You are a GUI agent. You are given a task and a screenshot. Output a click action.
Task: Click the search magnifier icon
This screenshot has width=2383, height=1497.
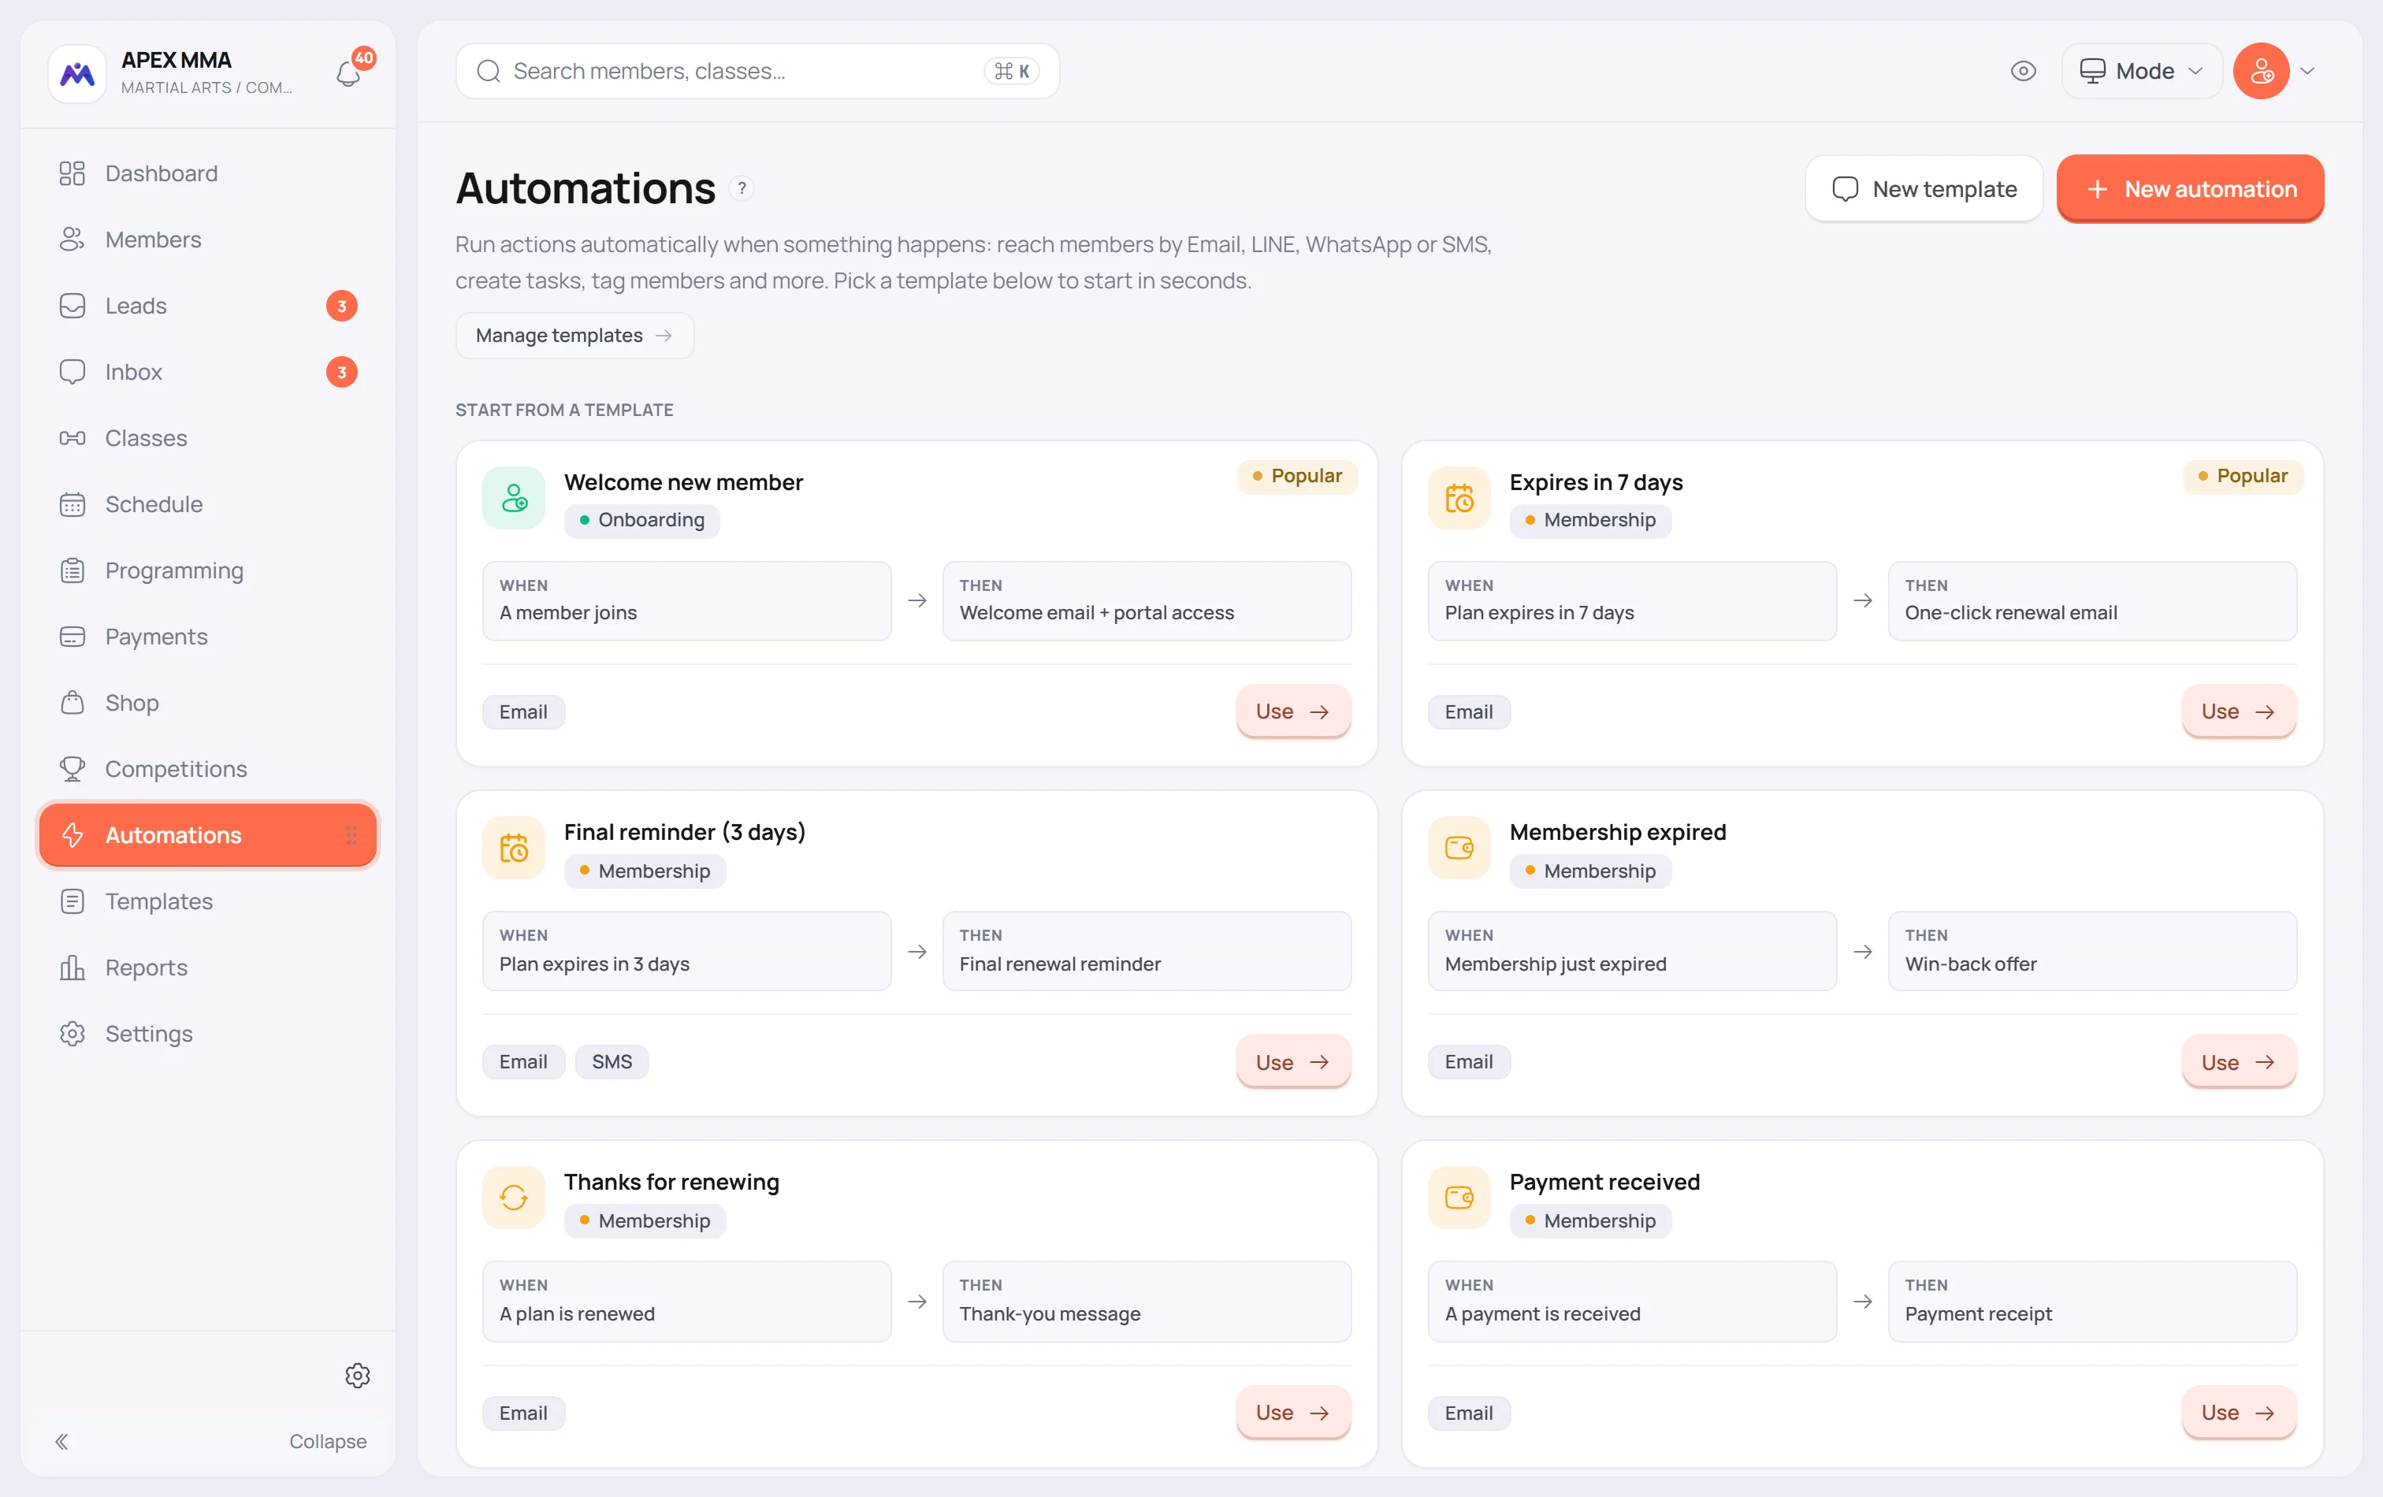[x=489, y=71]
